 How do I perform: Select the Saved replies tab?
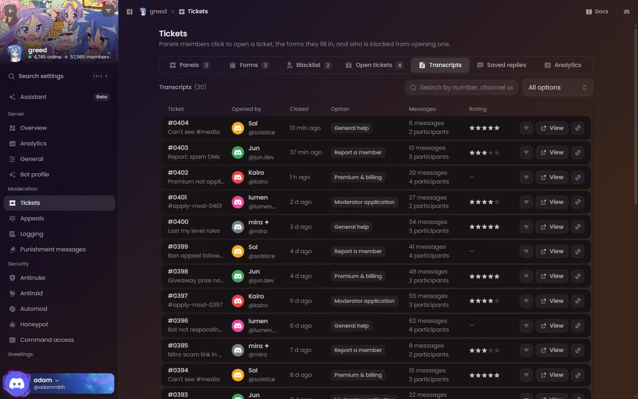[x=502, y=65]
